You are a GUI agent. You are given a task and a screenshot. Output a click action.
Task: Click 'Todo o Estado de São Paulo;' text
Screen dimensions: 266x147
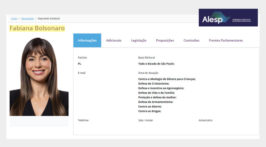[156, 64]
